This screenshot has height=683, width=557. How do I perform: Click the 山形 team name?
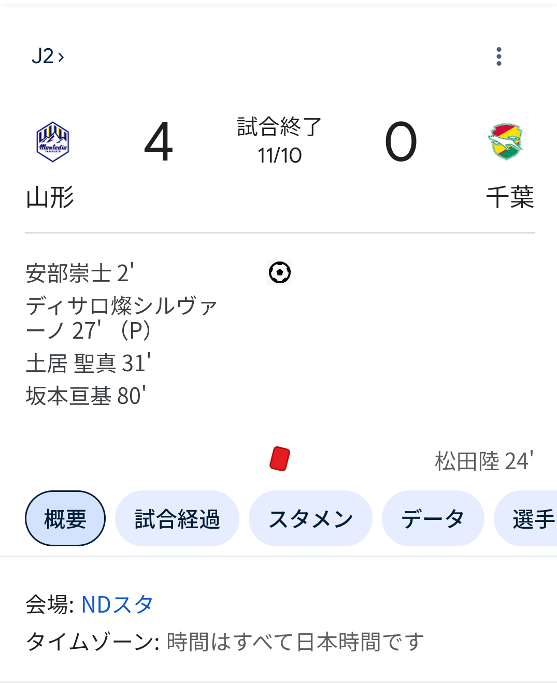(50, 197)
